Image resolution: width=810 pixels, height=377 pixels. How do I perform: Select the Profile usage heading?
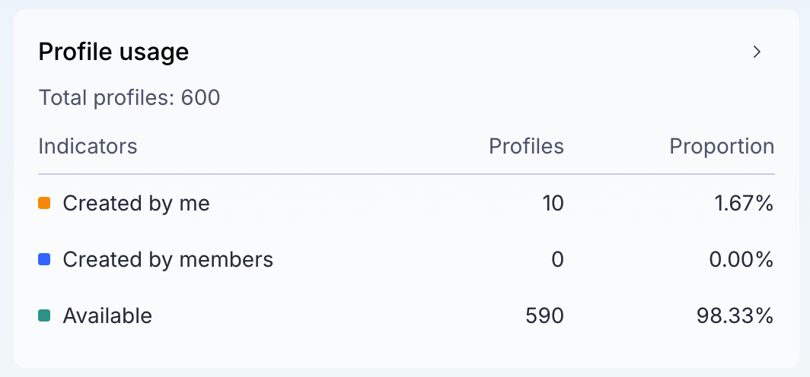tap(113, 52)
